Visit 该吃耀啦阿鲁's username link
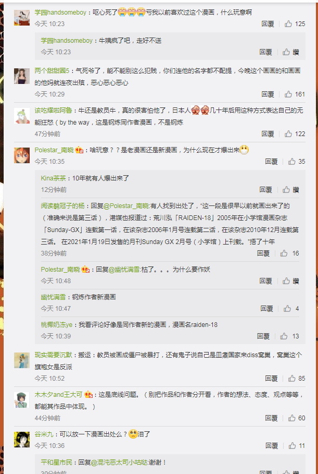The image size is (318, 474). [53, 111]
